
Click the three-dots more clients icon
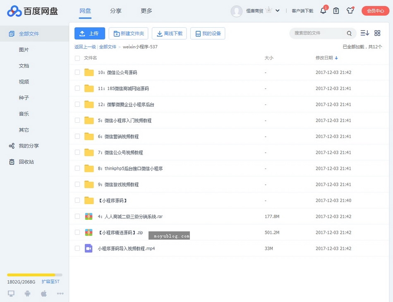click(x=60, y=293)
